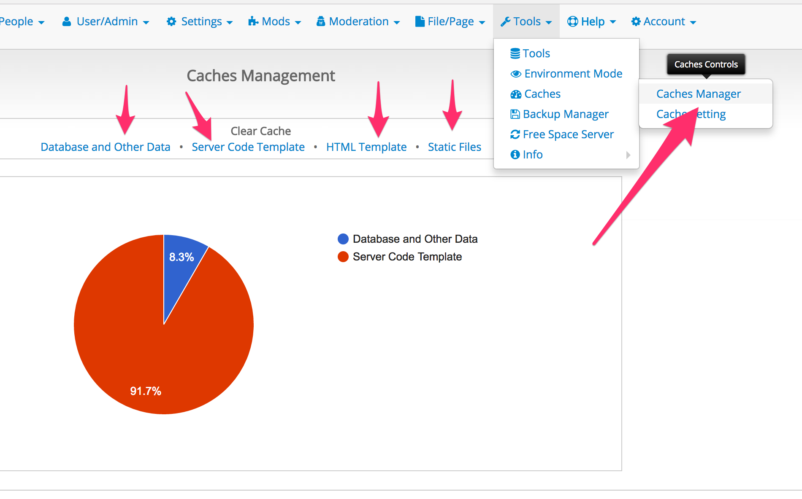Open the User/Admin dropdown menu
Screen dimensions: 802x499
pos(106,21)
